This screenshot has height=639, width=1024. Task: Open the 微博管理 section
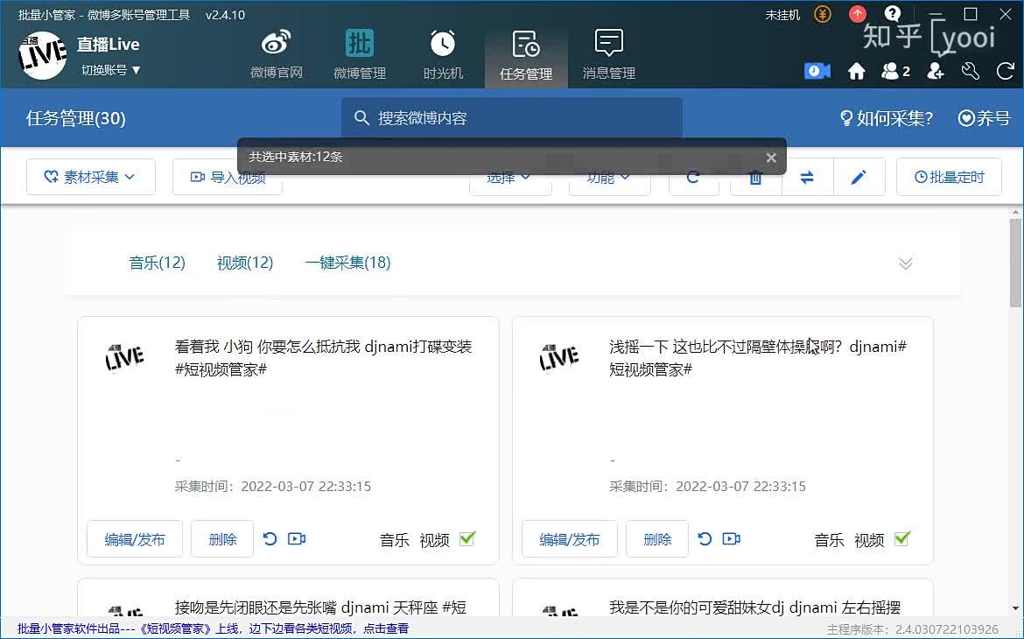coord(359,55)
